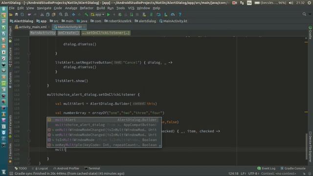313x176 pixels.
Task: Click the SDK Manager toolbar icon
Action: (x=166, y=15)
